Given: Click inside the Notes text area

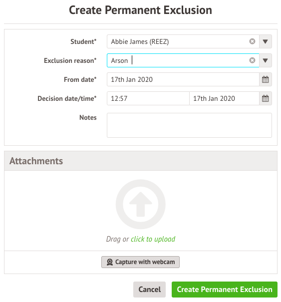Looking at the screenshot, I should 189,125.
